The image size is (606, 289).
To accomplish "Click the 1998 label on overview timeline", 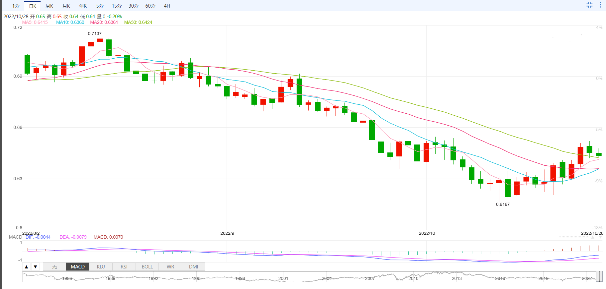I will pos(240,278).
